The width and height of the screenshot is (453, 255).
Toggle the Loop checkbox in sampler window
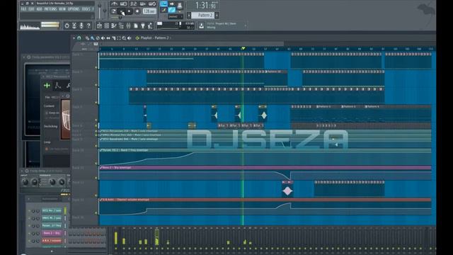47,149
